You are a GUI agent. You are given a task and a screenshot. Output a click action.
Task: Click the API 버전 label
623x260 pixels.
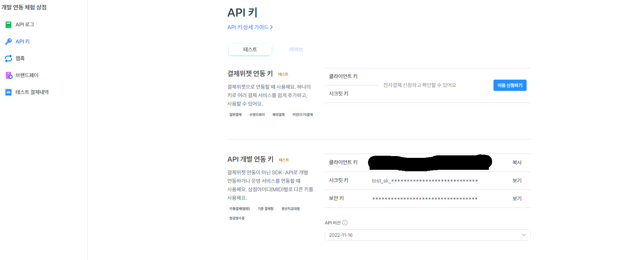click(x=333, y=223)
